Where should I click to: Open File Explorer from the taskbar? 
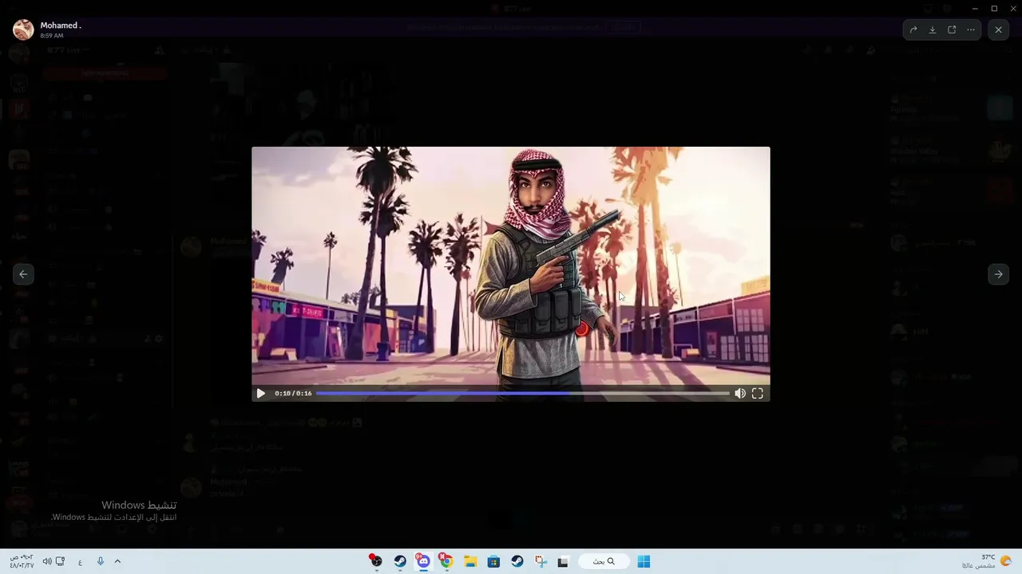[470, 561]
